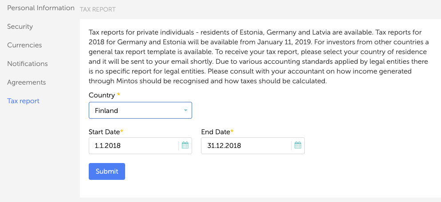Click the TAX REPORT page heading
Screen dimensions: 441x202
98,10
